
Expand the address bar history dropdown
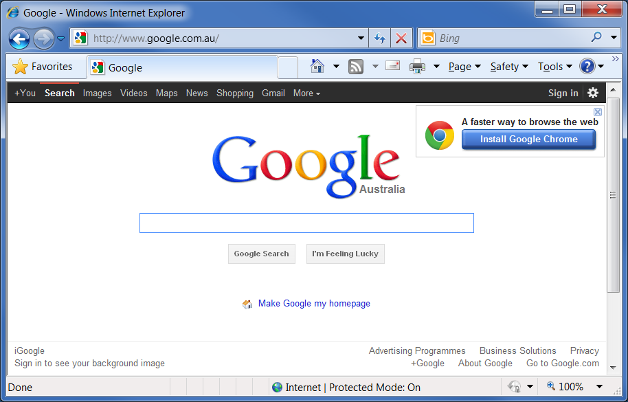click(361, 38)
